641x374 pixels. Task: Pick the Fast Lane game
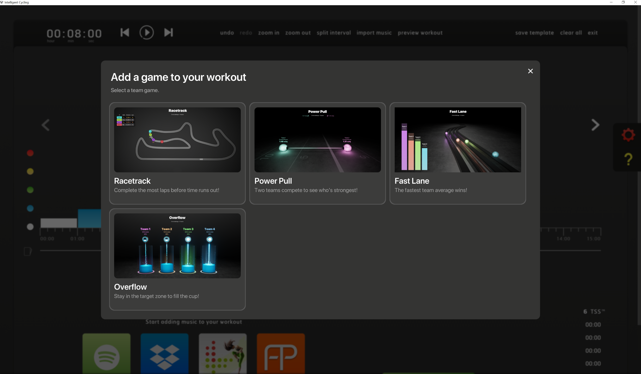click(x=458, y=153)
